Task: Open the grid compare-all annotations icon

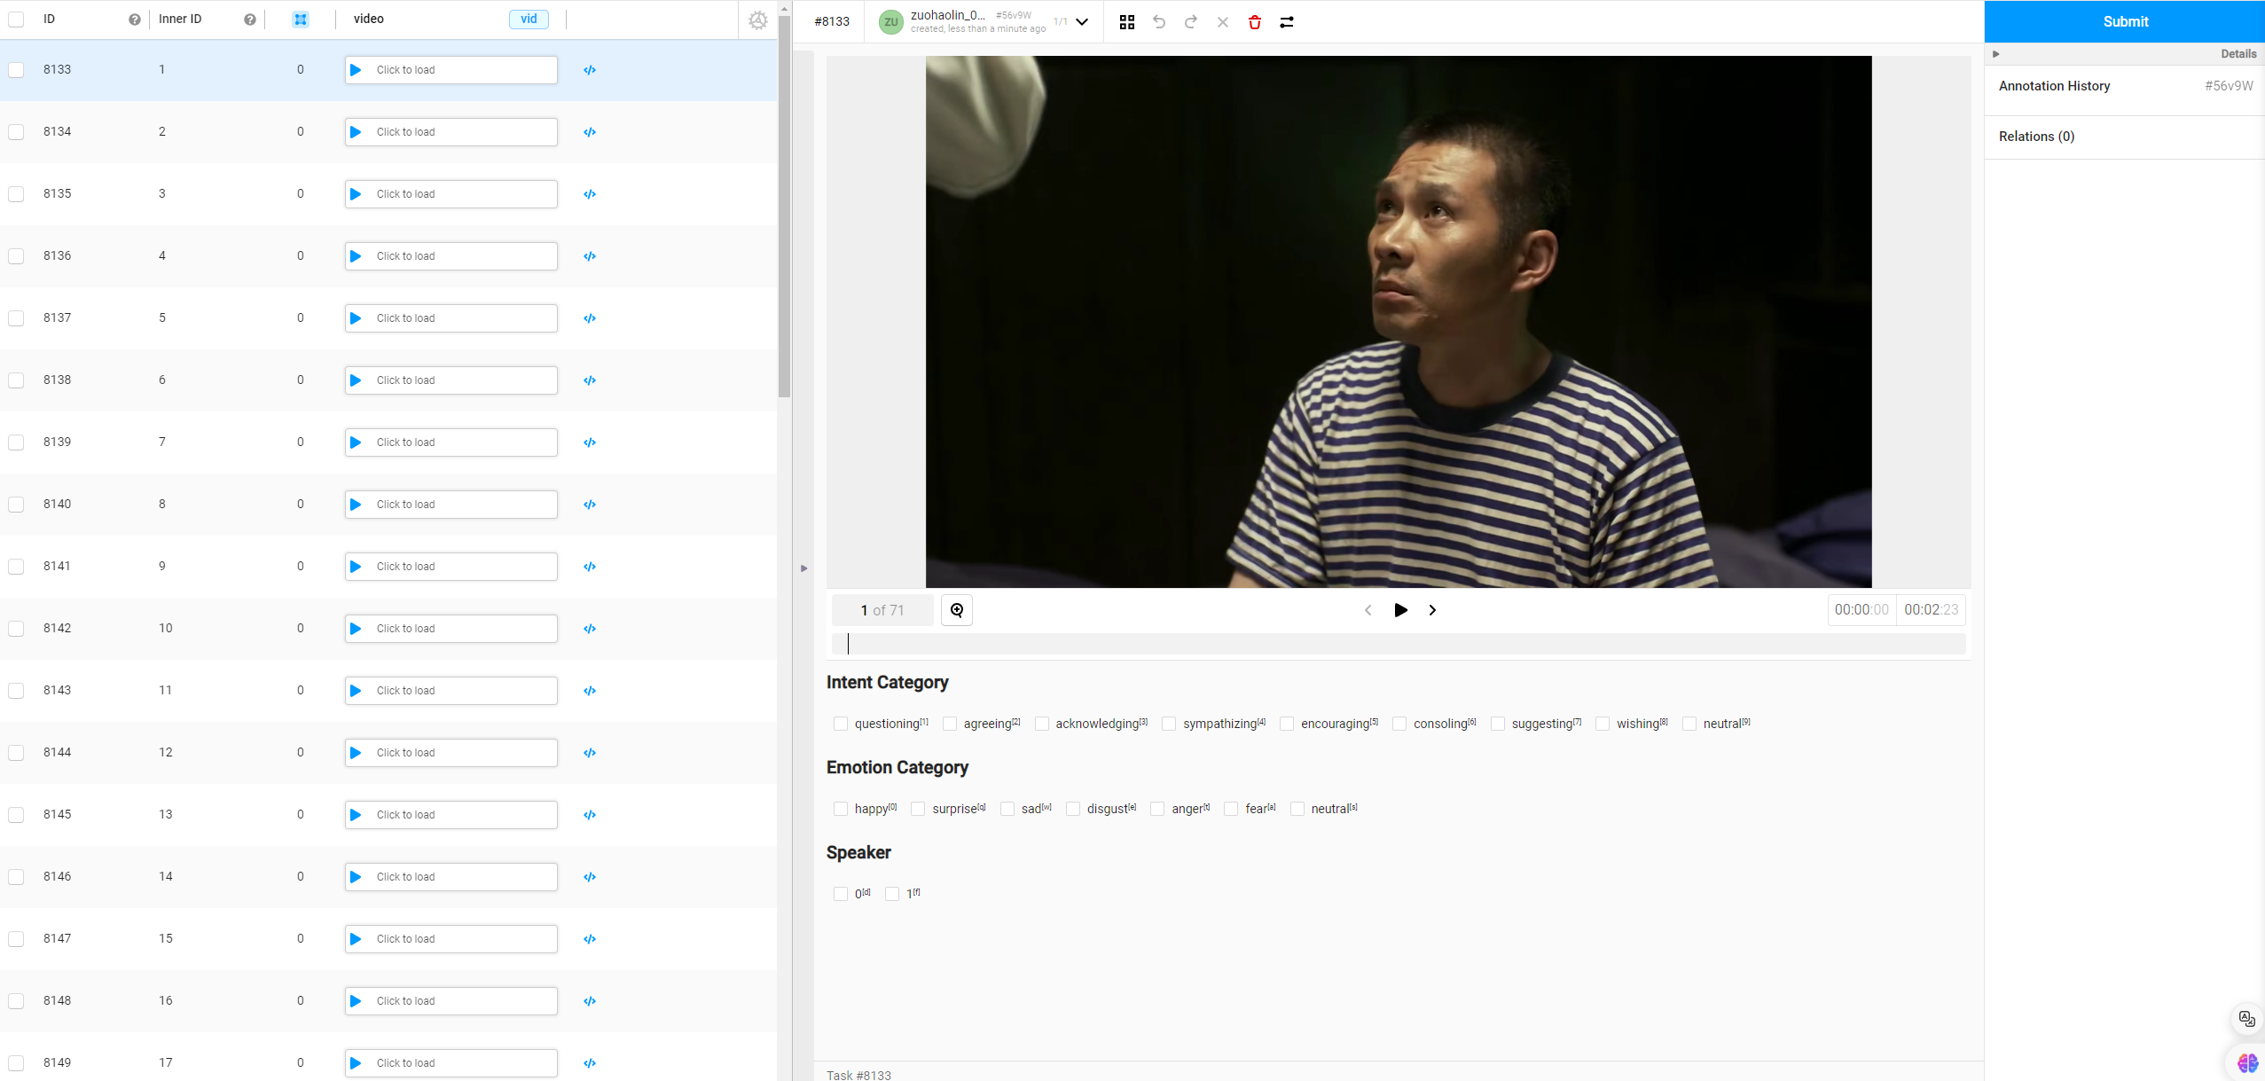Action: pyautogui.click(x=1127, y=22)
